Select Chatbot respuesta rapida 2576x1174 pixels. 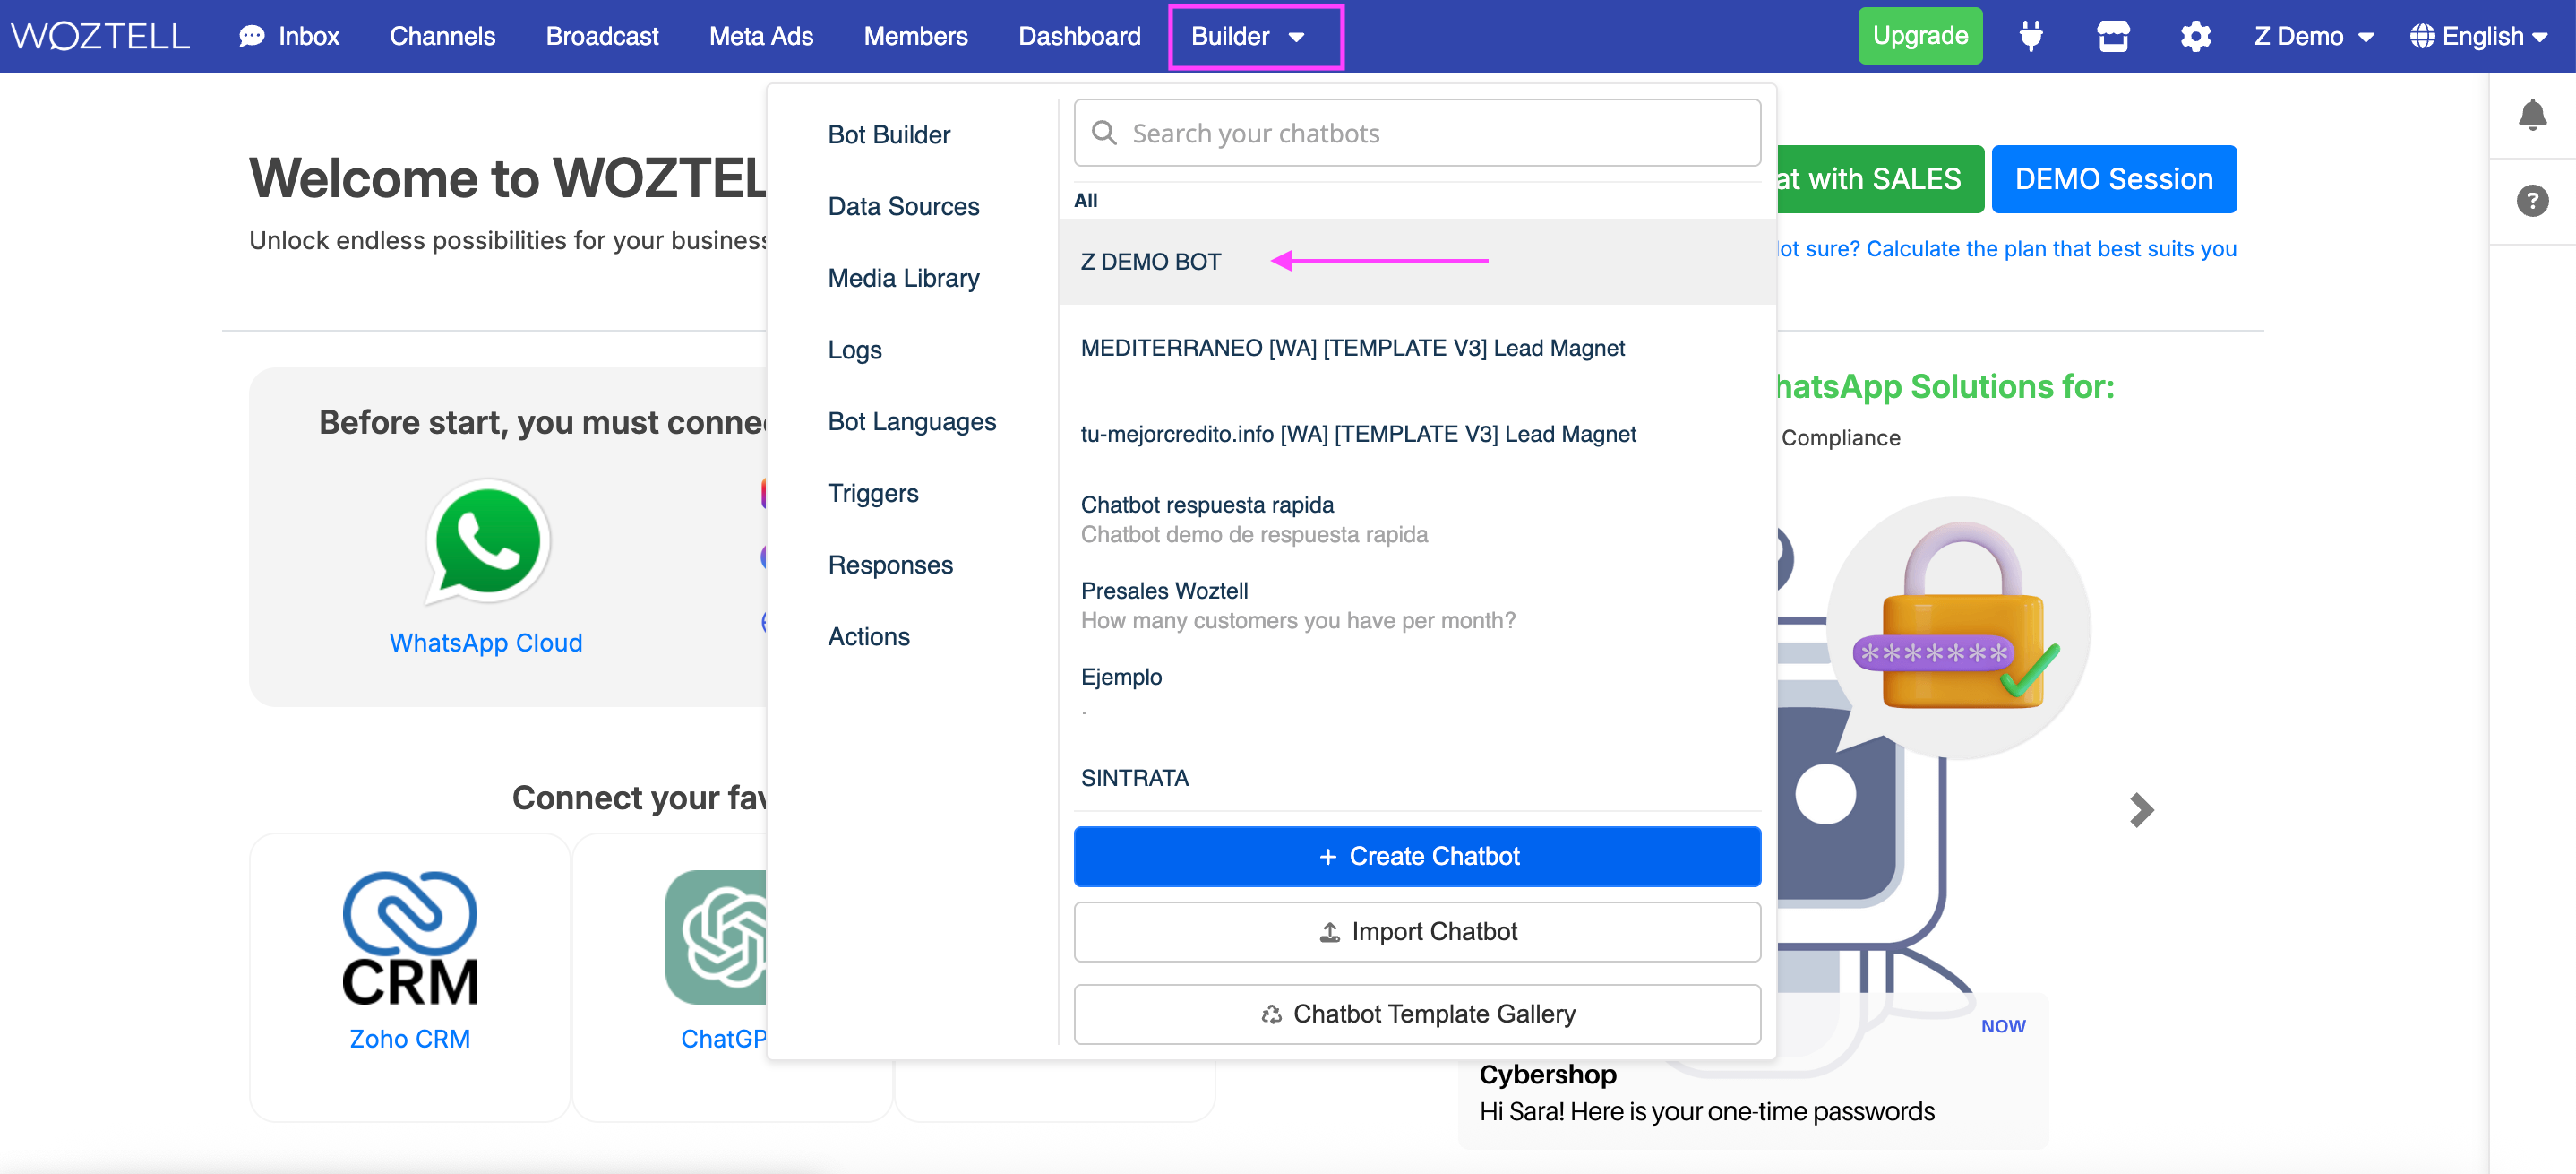(x=1417, y=520)
